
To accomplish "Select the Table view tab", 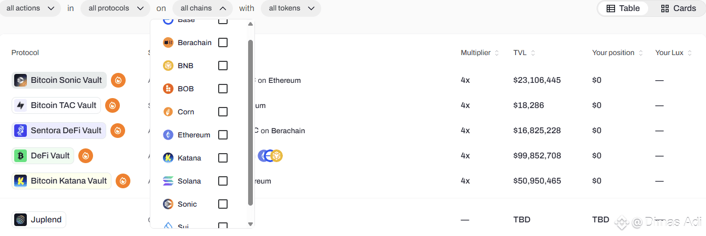I will tap(623, 8).
